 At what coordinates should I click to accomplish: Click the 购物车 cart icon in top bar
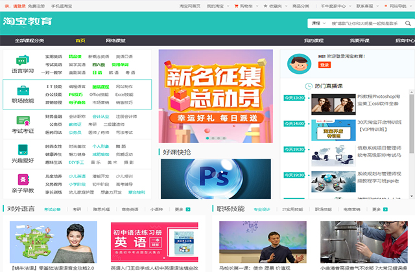[x=236, y=6]
